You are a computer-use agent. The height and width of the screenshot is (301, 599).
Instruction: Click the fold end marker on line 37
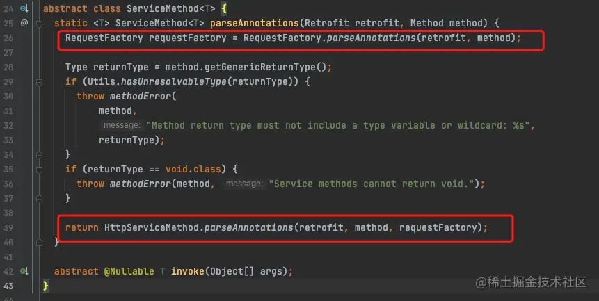pyautogui.click(x=39, y=198)
